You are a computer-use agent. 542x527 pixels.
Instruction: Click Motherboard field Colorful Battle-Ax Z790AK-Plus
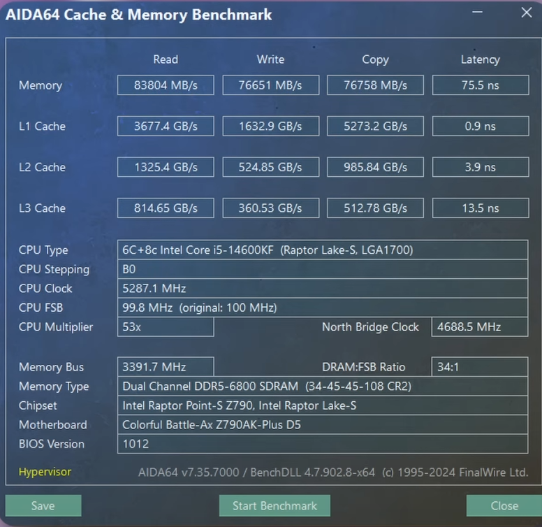click(323, 425)
